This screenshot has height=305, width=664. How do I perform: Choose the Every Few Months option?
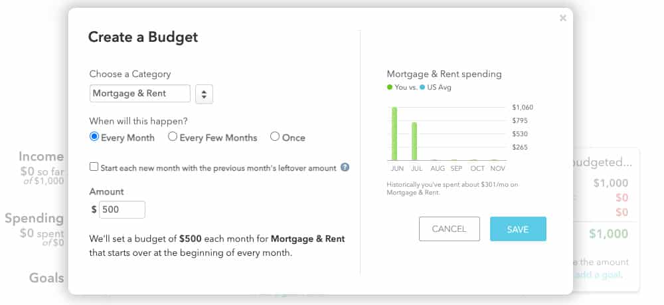coord(173,136)
